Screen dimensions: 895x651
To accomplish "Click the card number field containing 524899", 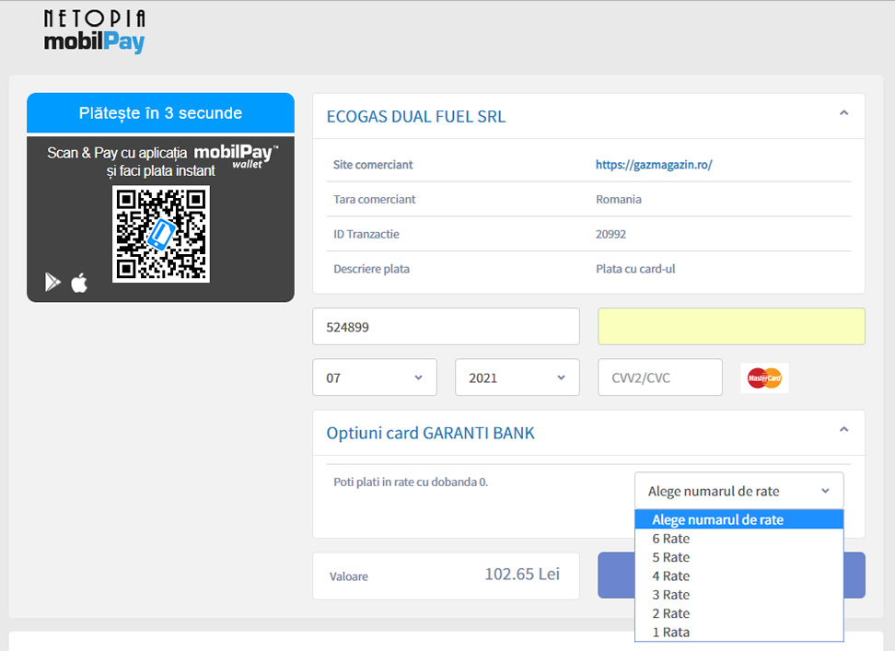I will (x=446, y=326).
